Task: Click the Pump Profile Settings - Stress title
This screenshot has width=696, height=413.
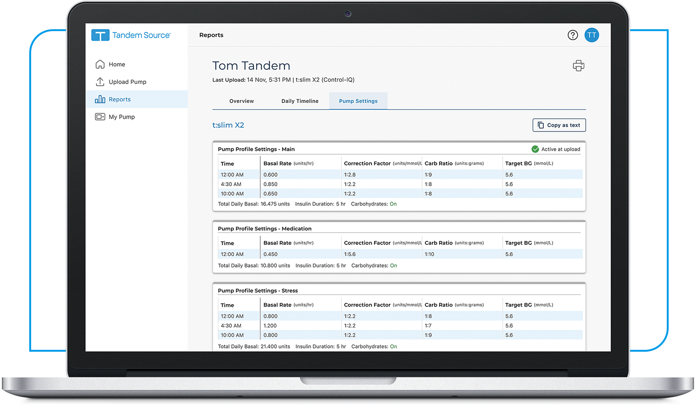Action: coord(258,290)
